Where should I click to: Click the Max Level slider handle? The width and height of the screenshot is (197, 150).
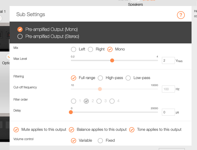(112, 60)
